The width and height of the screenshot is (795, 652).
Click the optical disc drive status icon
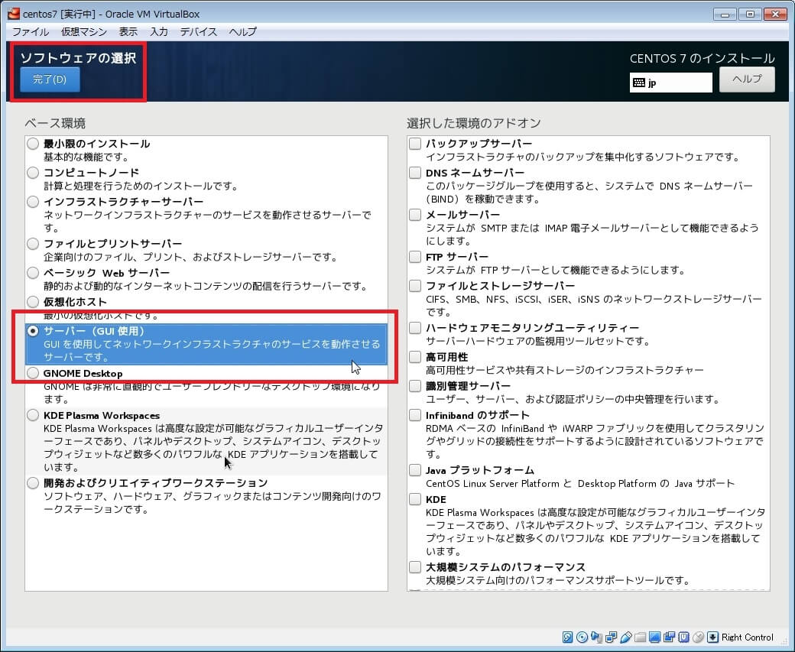coord(582,637)
